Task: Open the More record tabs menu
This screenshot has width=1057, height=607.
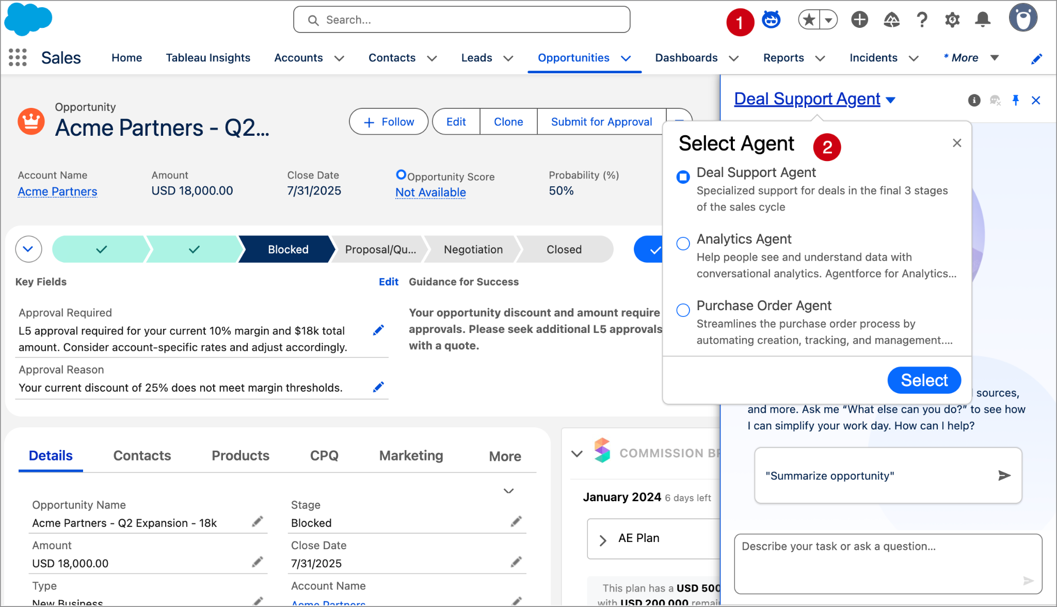Action: click(505, 456)
